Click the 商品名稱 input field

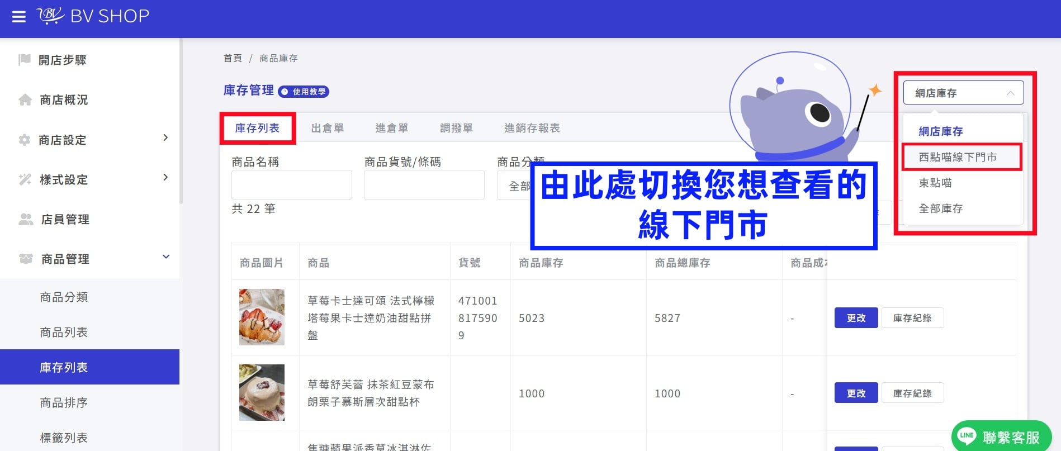292,185
